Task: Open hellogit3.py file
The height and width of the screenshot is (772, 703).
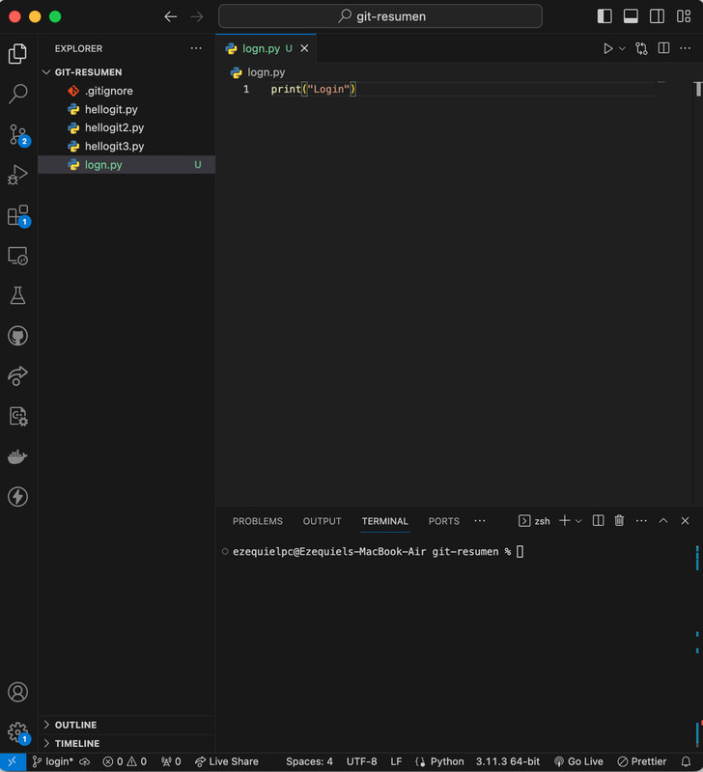Action: (127, 147)
